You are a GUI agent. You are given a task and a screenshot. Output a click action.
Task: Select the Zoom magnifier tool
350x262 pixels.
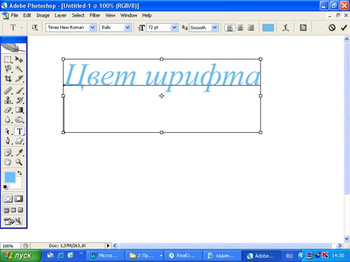tap(19, 162)
